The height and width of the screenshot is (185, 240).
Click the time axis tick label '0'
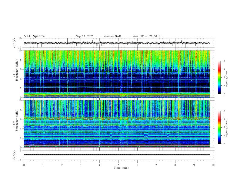click(24, 165)
